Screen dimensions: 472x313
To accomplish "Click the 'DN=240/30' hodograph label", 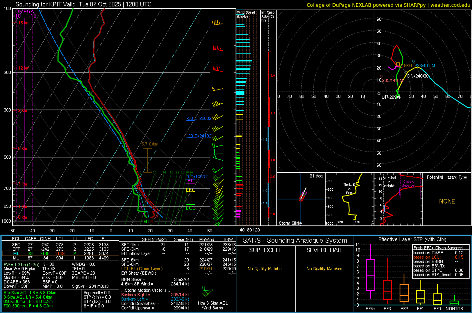I will (x=418, y=76).
